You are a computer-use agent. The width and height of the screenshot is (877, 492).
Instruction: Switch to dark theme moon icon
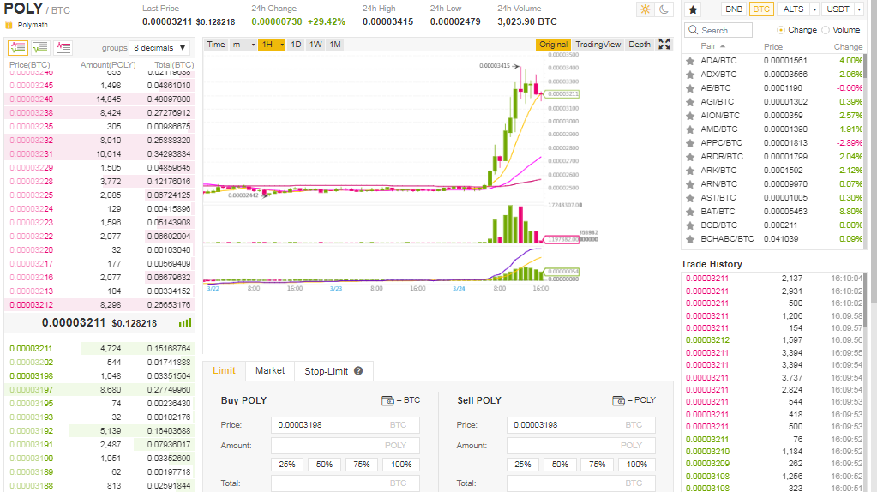(x=664, y=9)
